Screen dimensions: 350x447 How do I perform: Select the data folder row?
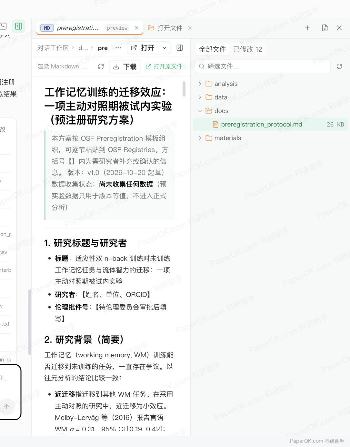(x=270, y=97)
